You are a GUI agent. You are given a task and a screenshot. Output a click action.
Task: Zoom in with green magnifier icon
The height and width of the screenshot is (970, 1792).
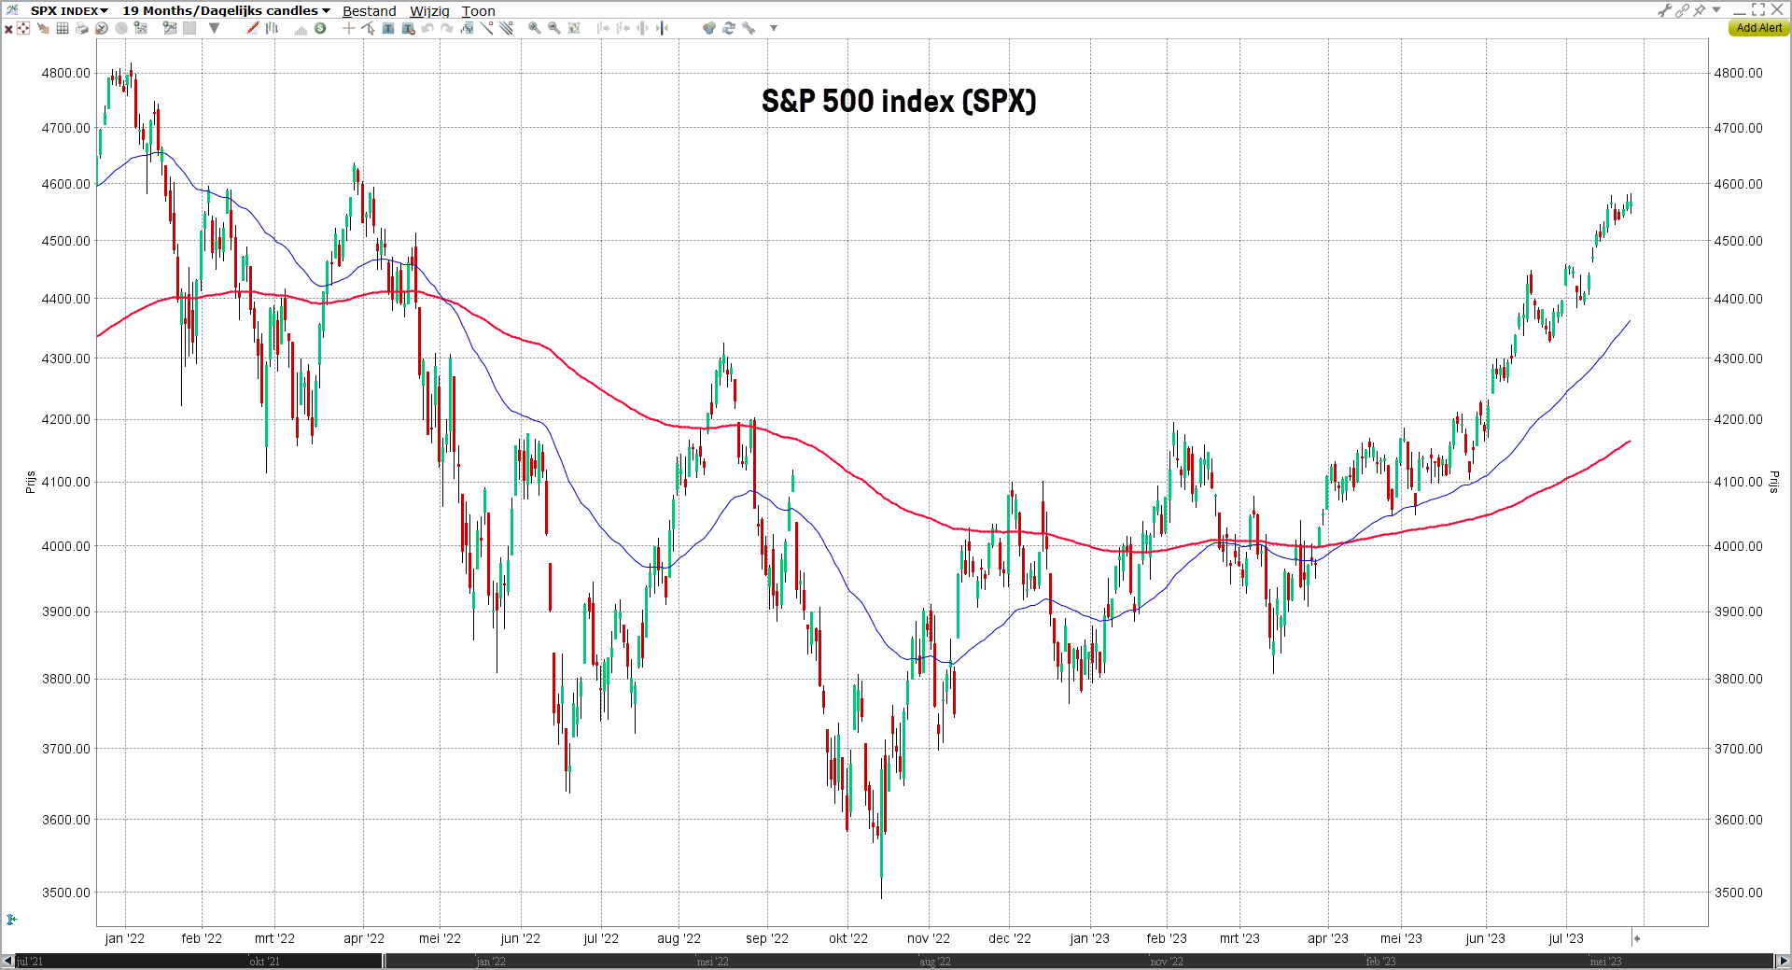tap(535, 28)
